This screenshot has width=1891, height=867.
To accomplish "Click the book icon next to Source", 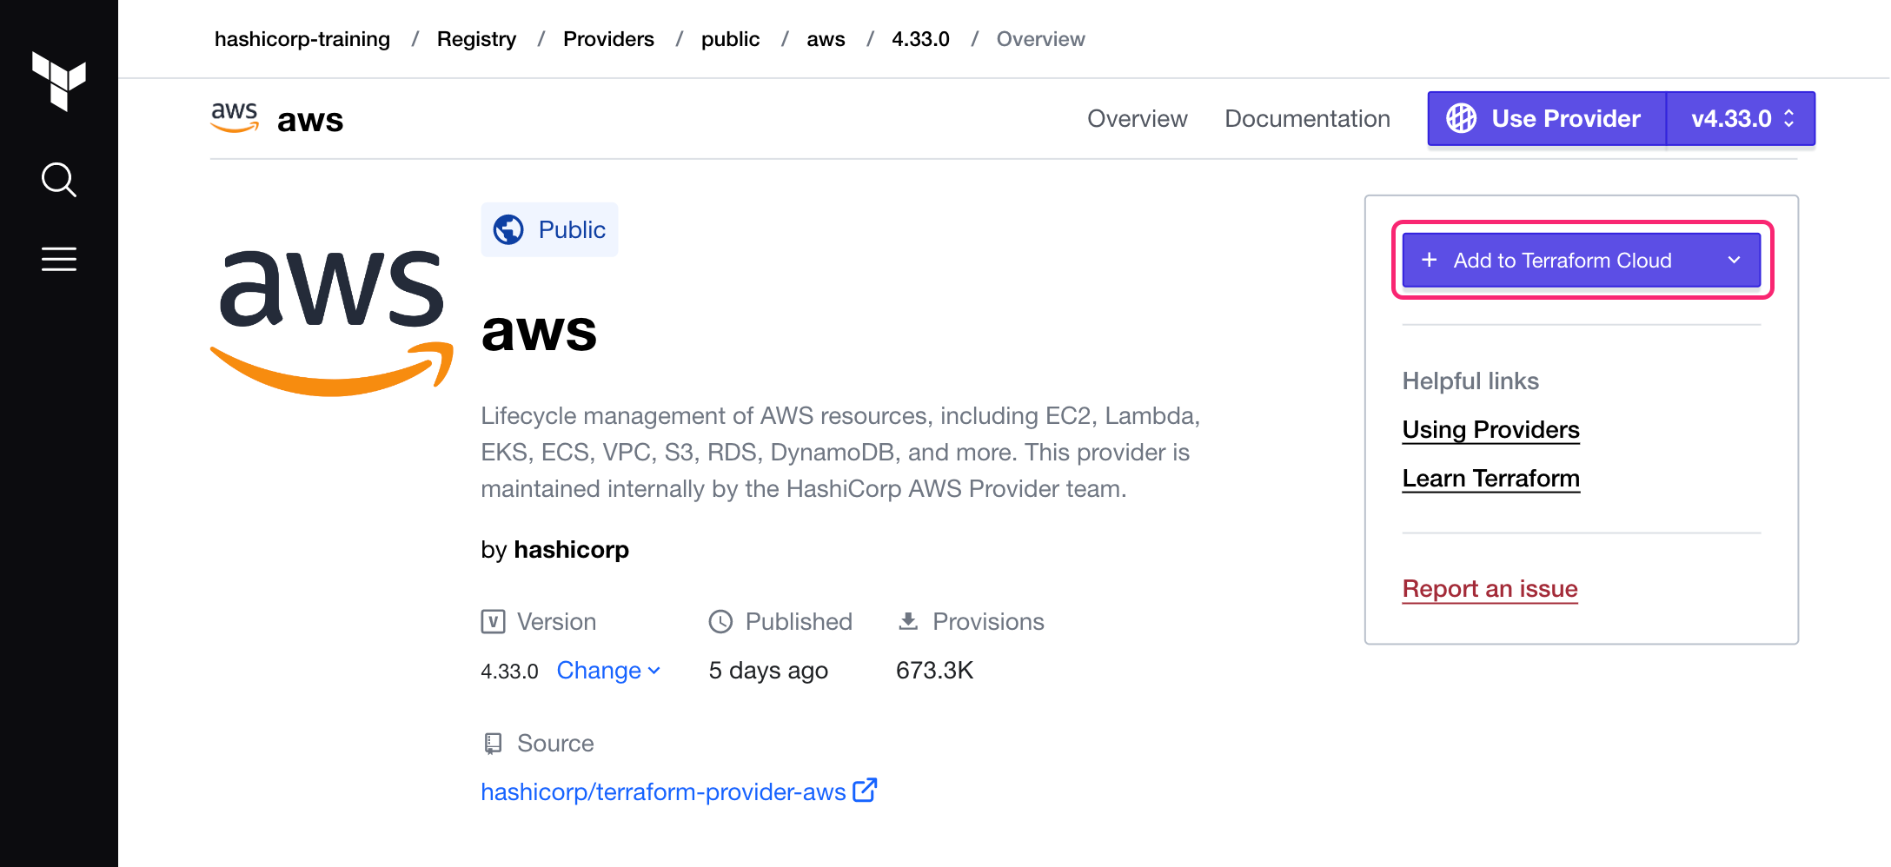I will pos(493,743).
